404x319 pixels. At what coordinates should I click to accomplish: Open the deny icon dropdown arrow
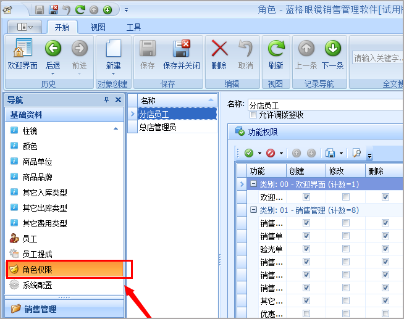click(x=281, y=153)
